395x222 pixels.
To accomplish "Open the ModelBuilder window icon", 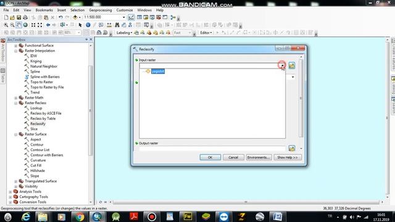I will tap(173, 17).
